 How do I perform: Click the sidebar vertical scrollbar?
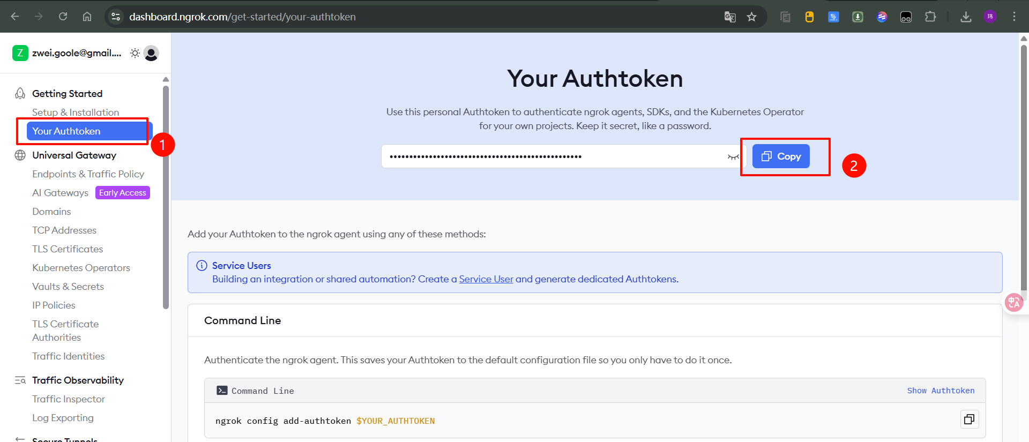click(166, 197)
